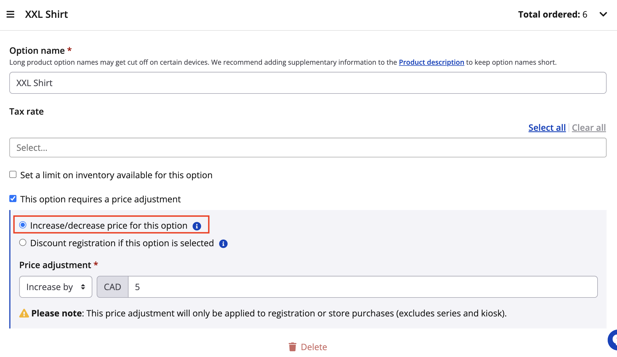Click the price adjustment amount field

click(x=362, y=287)
